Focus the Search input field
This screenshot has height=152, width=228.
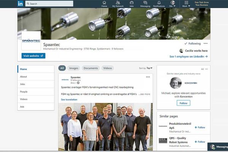coord(49,4)
